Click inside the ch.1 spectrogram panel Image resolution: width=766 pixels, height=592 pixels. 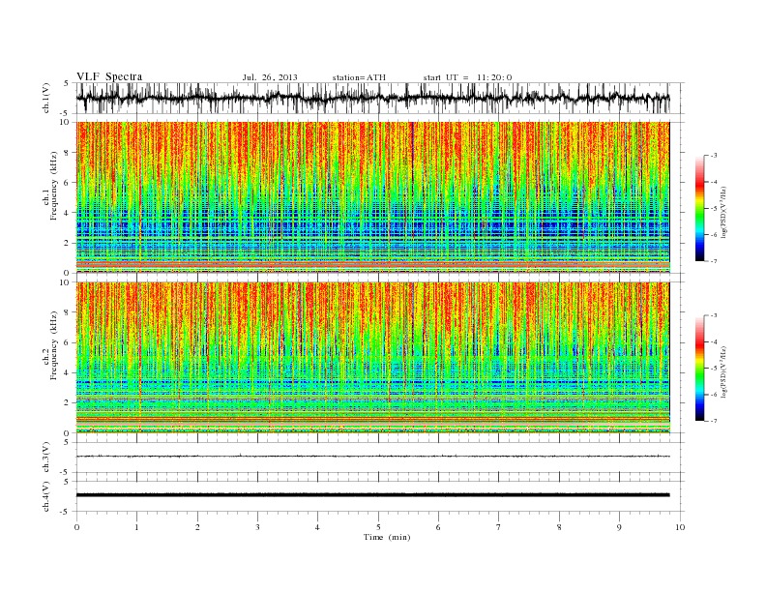coord(372,197)
